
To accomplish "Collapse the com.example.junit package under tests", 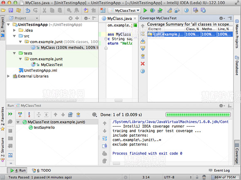I will 20,59.
